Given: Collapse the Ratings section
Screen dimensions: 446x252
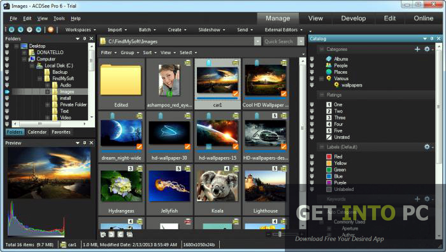Looking at the screenshot, I should pyautogui.click(x=322, y=95).
